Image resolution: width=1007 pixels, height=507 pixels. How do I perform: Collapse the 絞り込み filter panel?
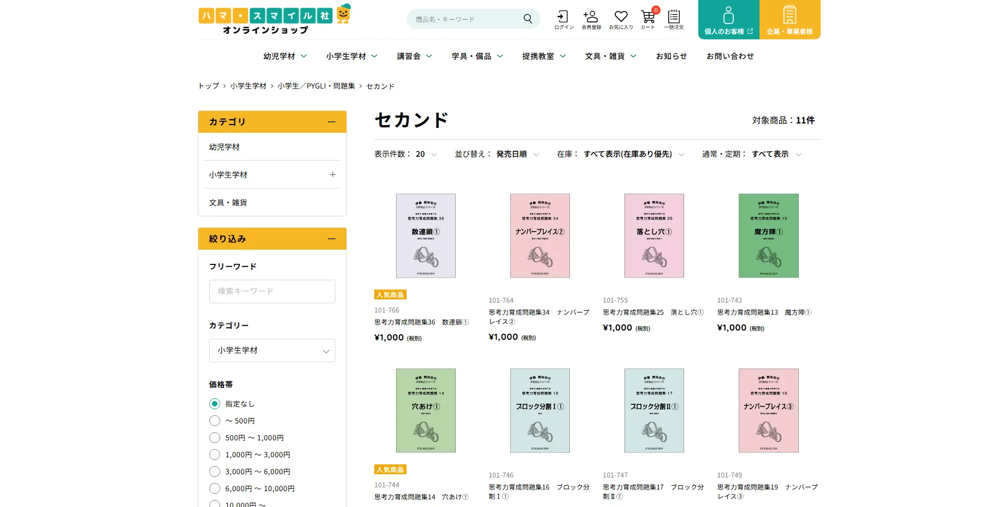coord(331,239)
